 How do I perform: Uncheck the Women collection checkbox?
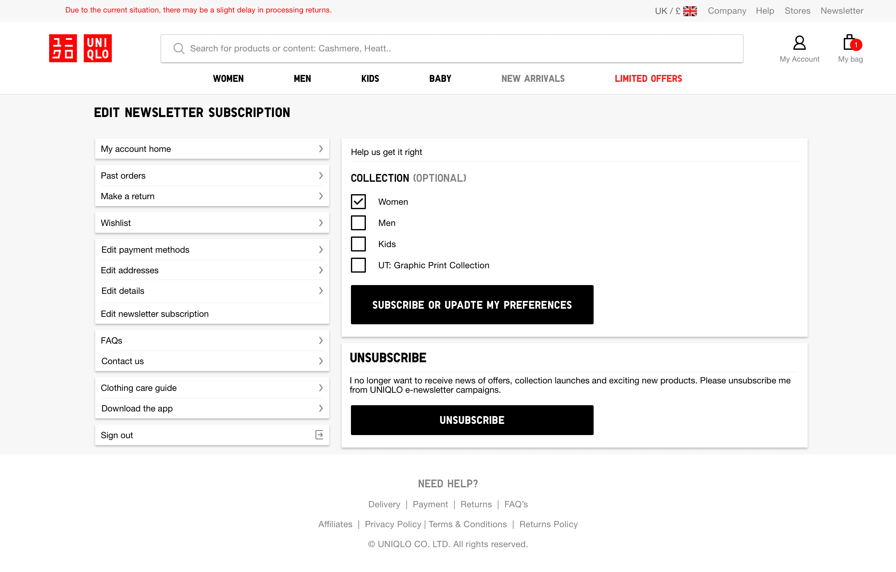[358, 202]
